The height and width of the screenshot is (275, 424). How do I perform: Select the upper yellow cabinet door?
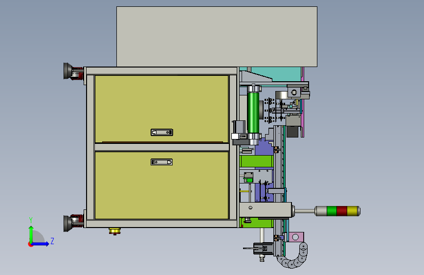click(x=161, y=109)
